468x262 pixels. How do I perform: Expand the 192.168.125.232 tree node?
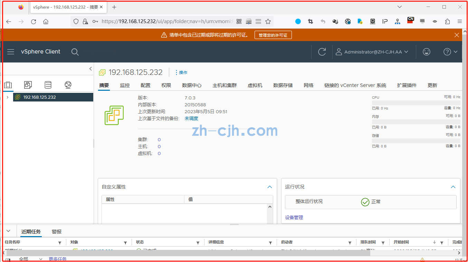tap(8, 97)
